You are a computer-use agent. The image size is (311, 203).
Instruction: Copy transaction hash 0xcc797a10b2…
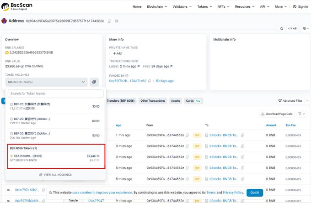pos(43,190)
